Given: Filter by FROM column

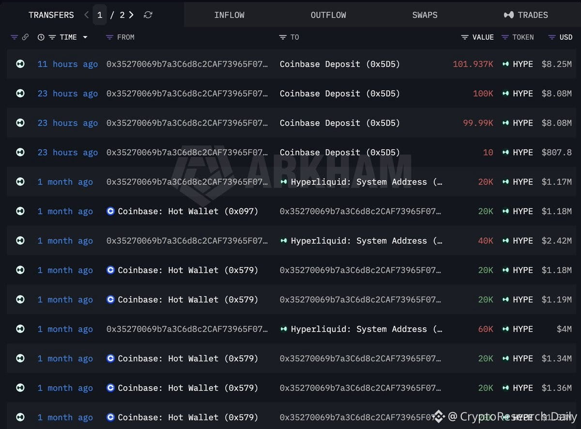Looking at the screenshot, I should click(x=109, y=37).
